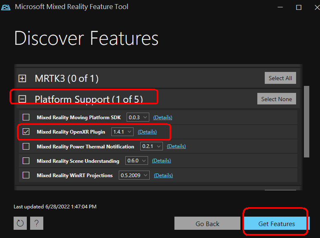Viewport: 320px width, 238px height.
Task: Click the Last updated timestamp text
Action: [55, 207]
